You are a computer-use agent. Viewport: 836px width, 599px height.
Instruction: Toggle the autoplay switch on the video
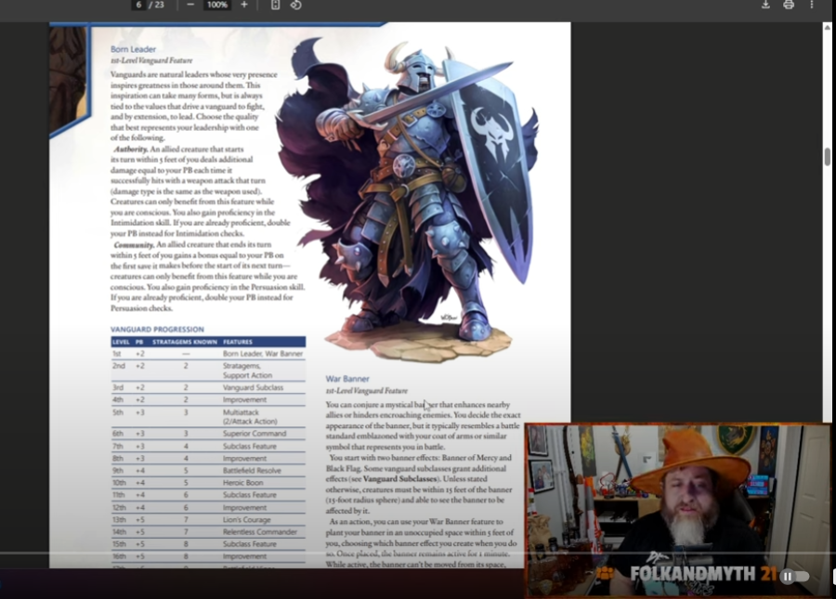pyautogui.click(x=794, y=576)
